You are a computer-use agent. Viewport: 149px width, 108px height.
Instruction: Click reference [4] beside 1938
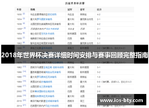(x=24, y=23)
